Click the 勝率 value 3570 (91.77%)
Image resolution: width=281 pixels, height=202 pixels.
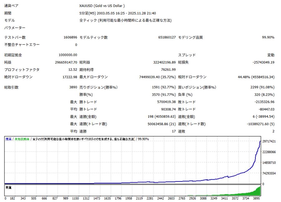(164, 95)
